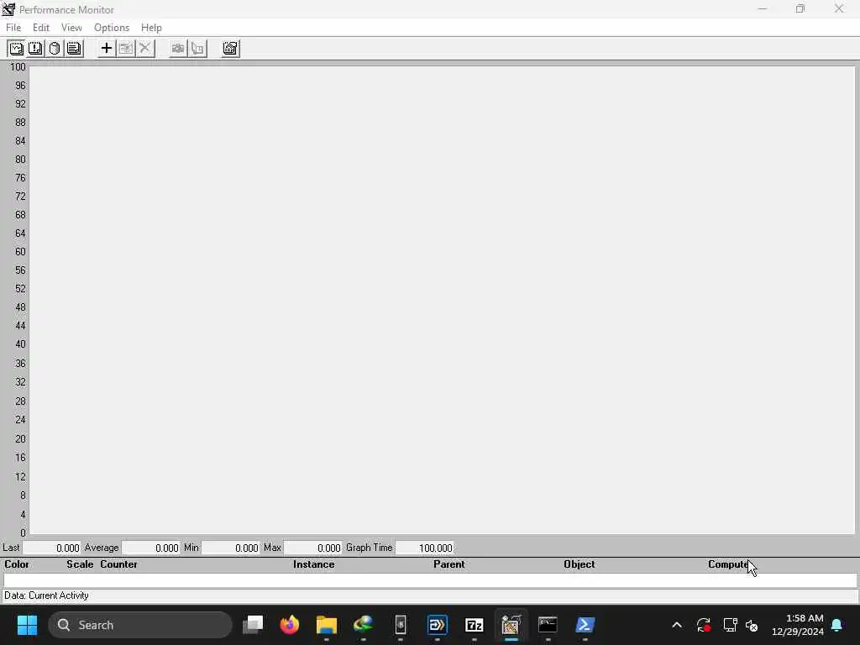Open the Windows Start button

click(x=27, y=625)
